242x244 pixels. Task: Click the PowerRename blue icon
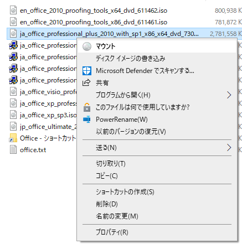[86, 120]
